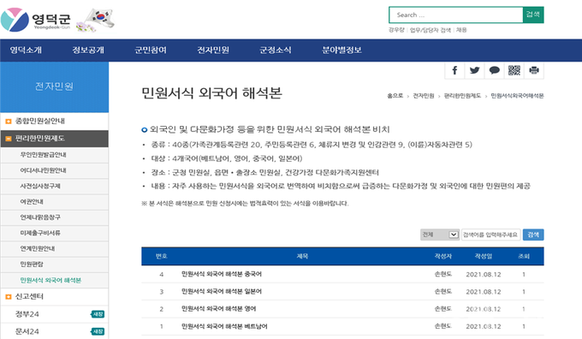Image resolution: width=582 pixels, height=339 pixels.
Task: Click 편리한민원제도 breadcrumb link
Action: click(x=462, y=96)
